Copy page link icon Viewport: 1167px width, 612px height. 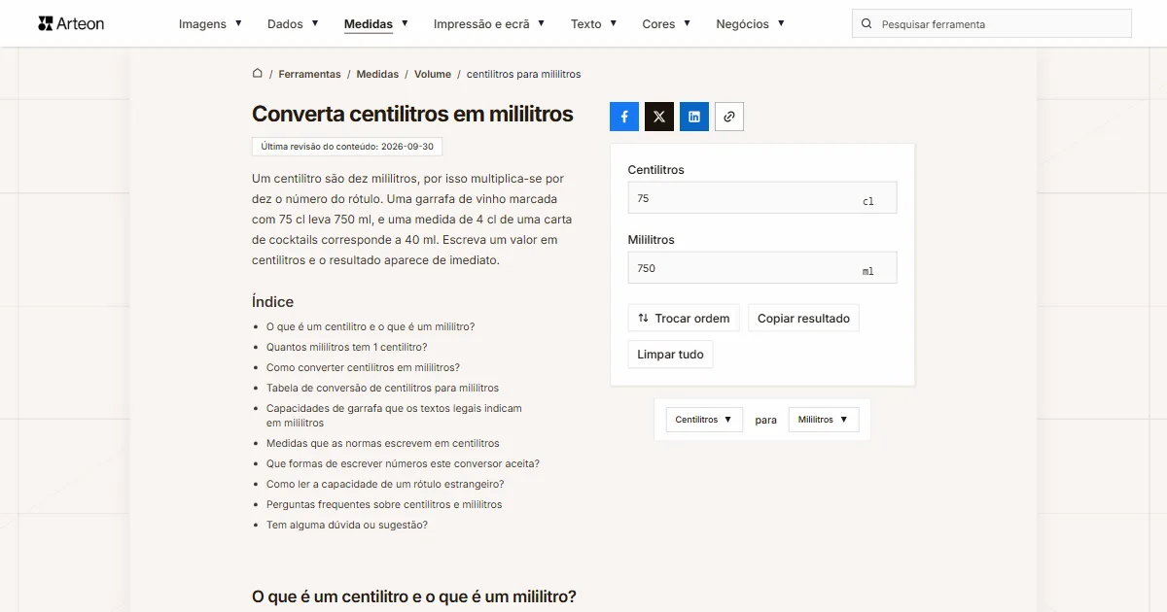click(x=729, y=117)
